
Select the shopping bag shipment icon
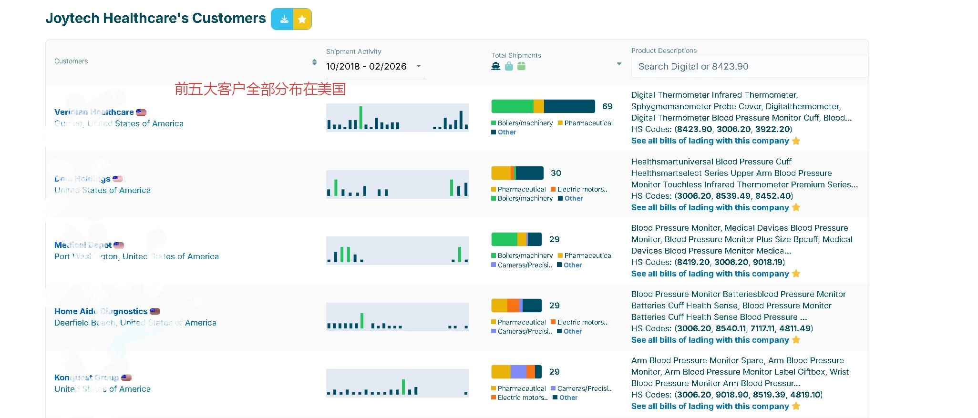click(509, 66)
